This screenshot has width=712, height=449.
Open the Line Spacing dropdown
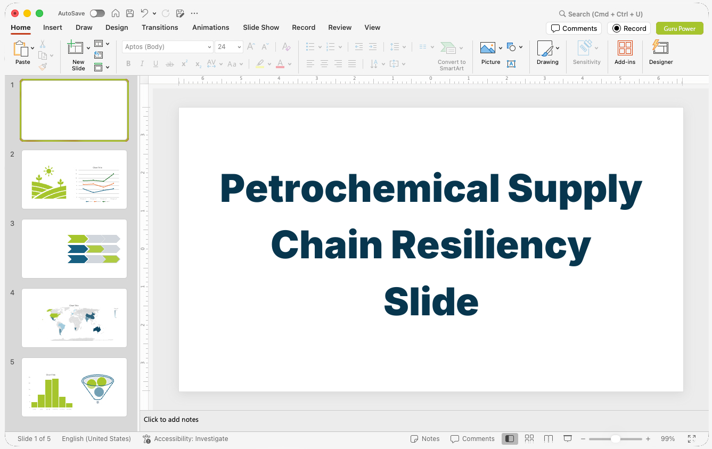pos(398,47)
